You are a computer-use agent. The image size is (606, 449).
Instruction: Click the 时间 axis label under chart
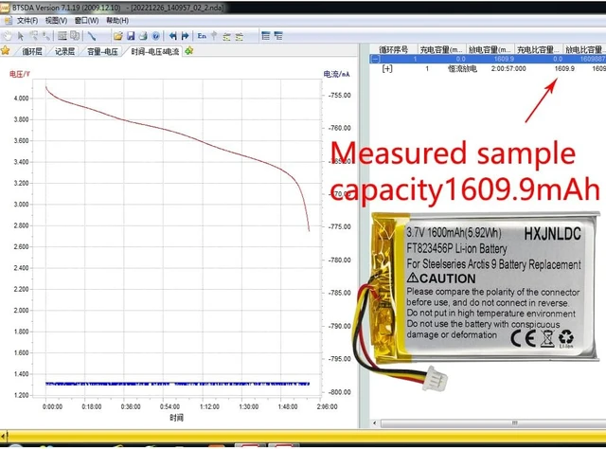tap(176, 418)
